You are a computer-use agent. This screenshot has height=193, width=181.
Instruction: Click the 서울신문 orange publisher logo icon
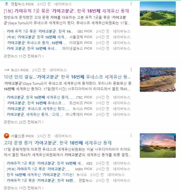(7, 136)
